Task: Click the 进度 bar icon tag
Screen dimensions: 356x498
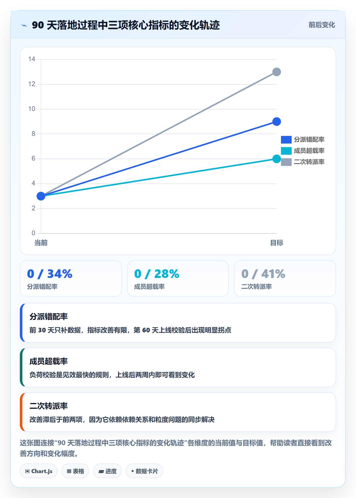Action: 107,471
